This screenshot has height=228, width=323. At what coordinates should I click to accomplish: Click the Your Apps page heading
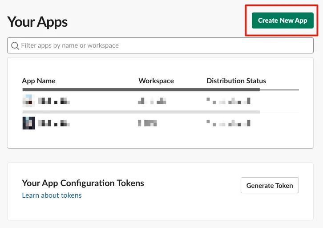click(37, 21)
